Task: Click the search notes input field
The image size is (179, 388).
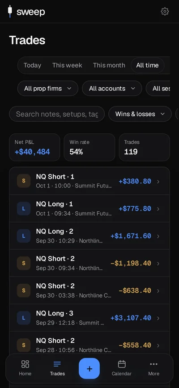Action: coord(57,114)
